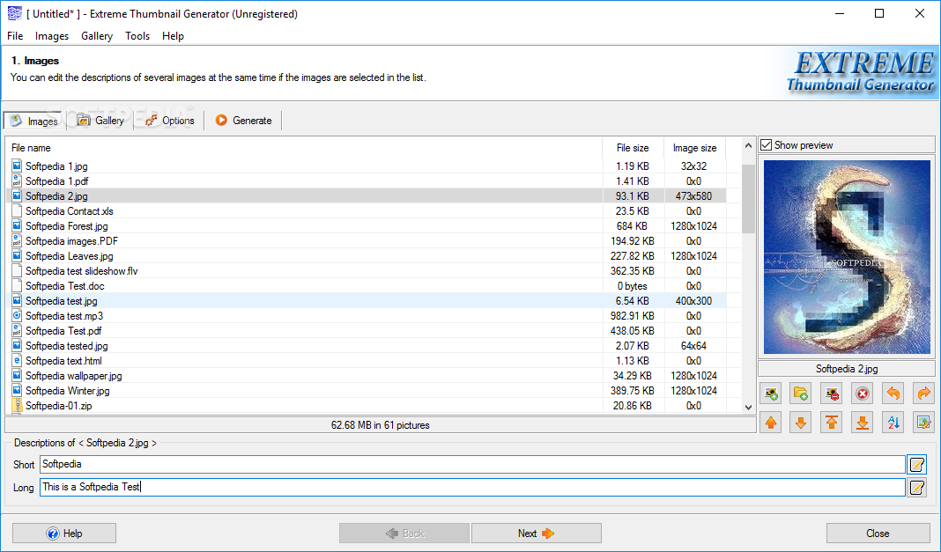Open editor for the Long description
This screenshot has width=941, height=552.
(917, 487)
